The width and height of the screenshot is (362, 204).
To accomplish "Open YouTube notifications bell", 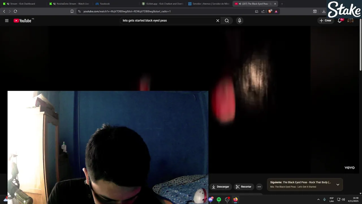I will pyautogui.click(x=340, y=20).
